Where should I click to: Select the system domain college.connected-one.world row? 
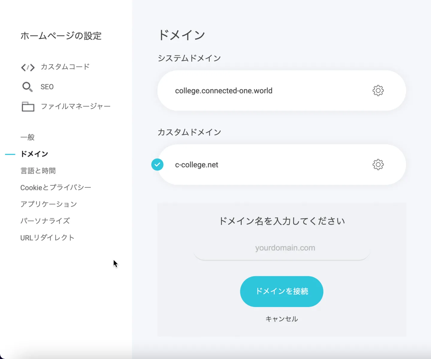(x=223, y=91)
